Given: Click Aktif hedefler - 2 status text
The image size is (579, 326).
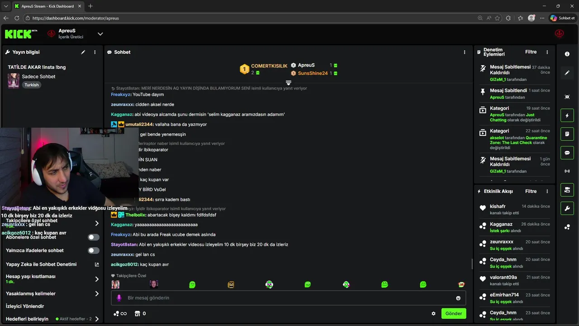Looking at the screenshot, I should (x=76, y=319).
